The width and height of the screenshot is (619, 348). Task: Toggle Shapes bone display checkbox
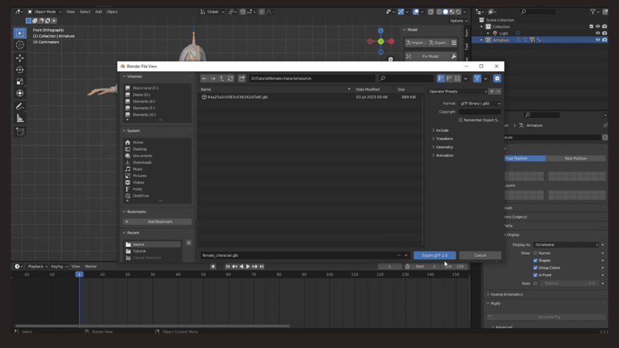pyautogui.click(x=535, y=261)
